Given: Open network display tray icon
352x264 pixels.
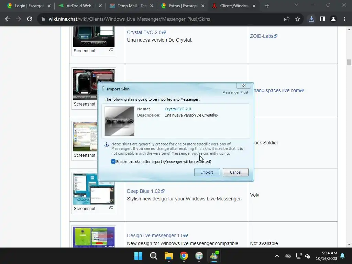Looking at the screenshot, I should click(299, 256).
